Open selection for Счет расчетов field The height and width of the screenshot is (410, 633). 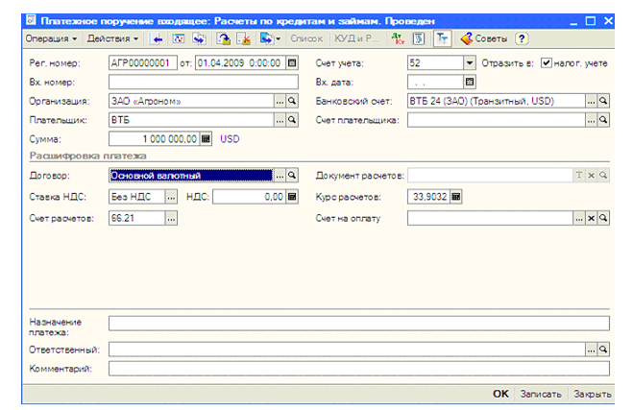(171, 219)
